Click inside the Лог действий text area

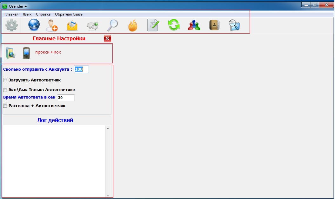[x=54, y=161]
